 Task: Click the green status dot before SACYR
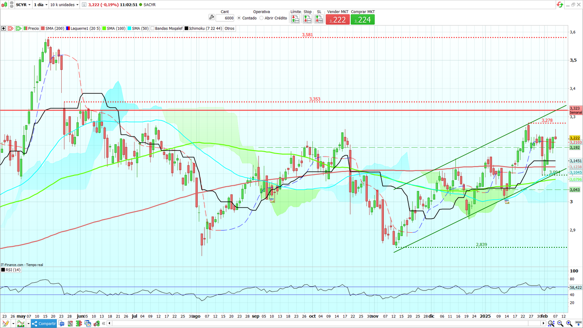tap(140, 4)
